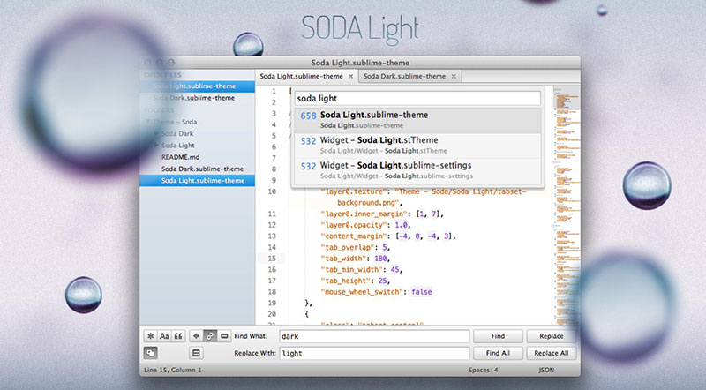Viewport: 706px width, 390px height.
Task: Toggle reverse direction arrow in find panel
Action: [196, 336]
